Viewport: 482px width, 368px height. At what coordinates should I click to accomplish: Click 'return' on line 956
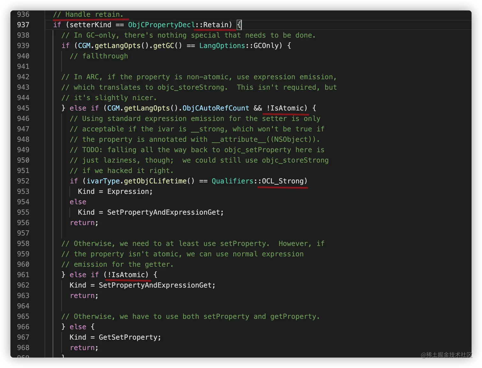(82, 223)
